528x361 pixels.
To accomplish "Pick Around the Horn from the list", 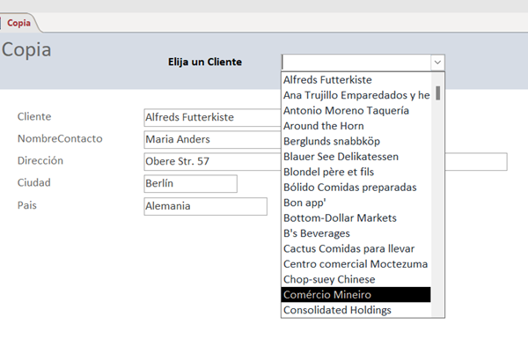I will [x=356, y=126].
